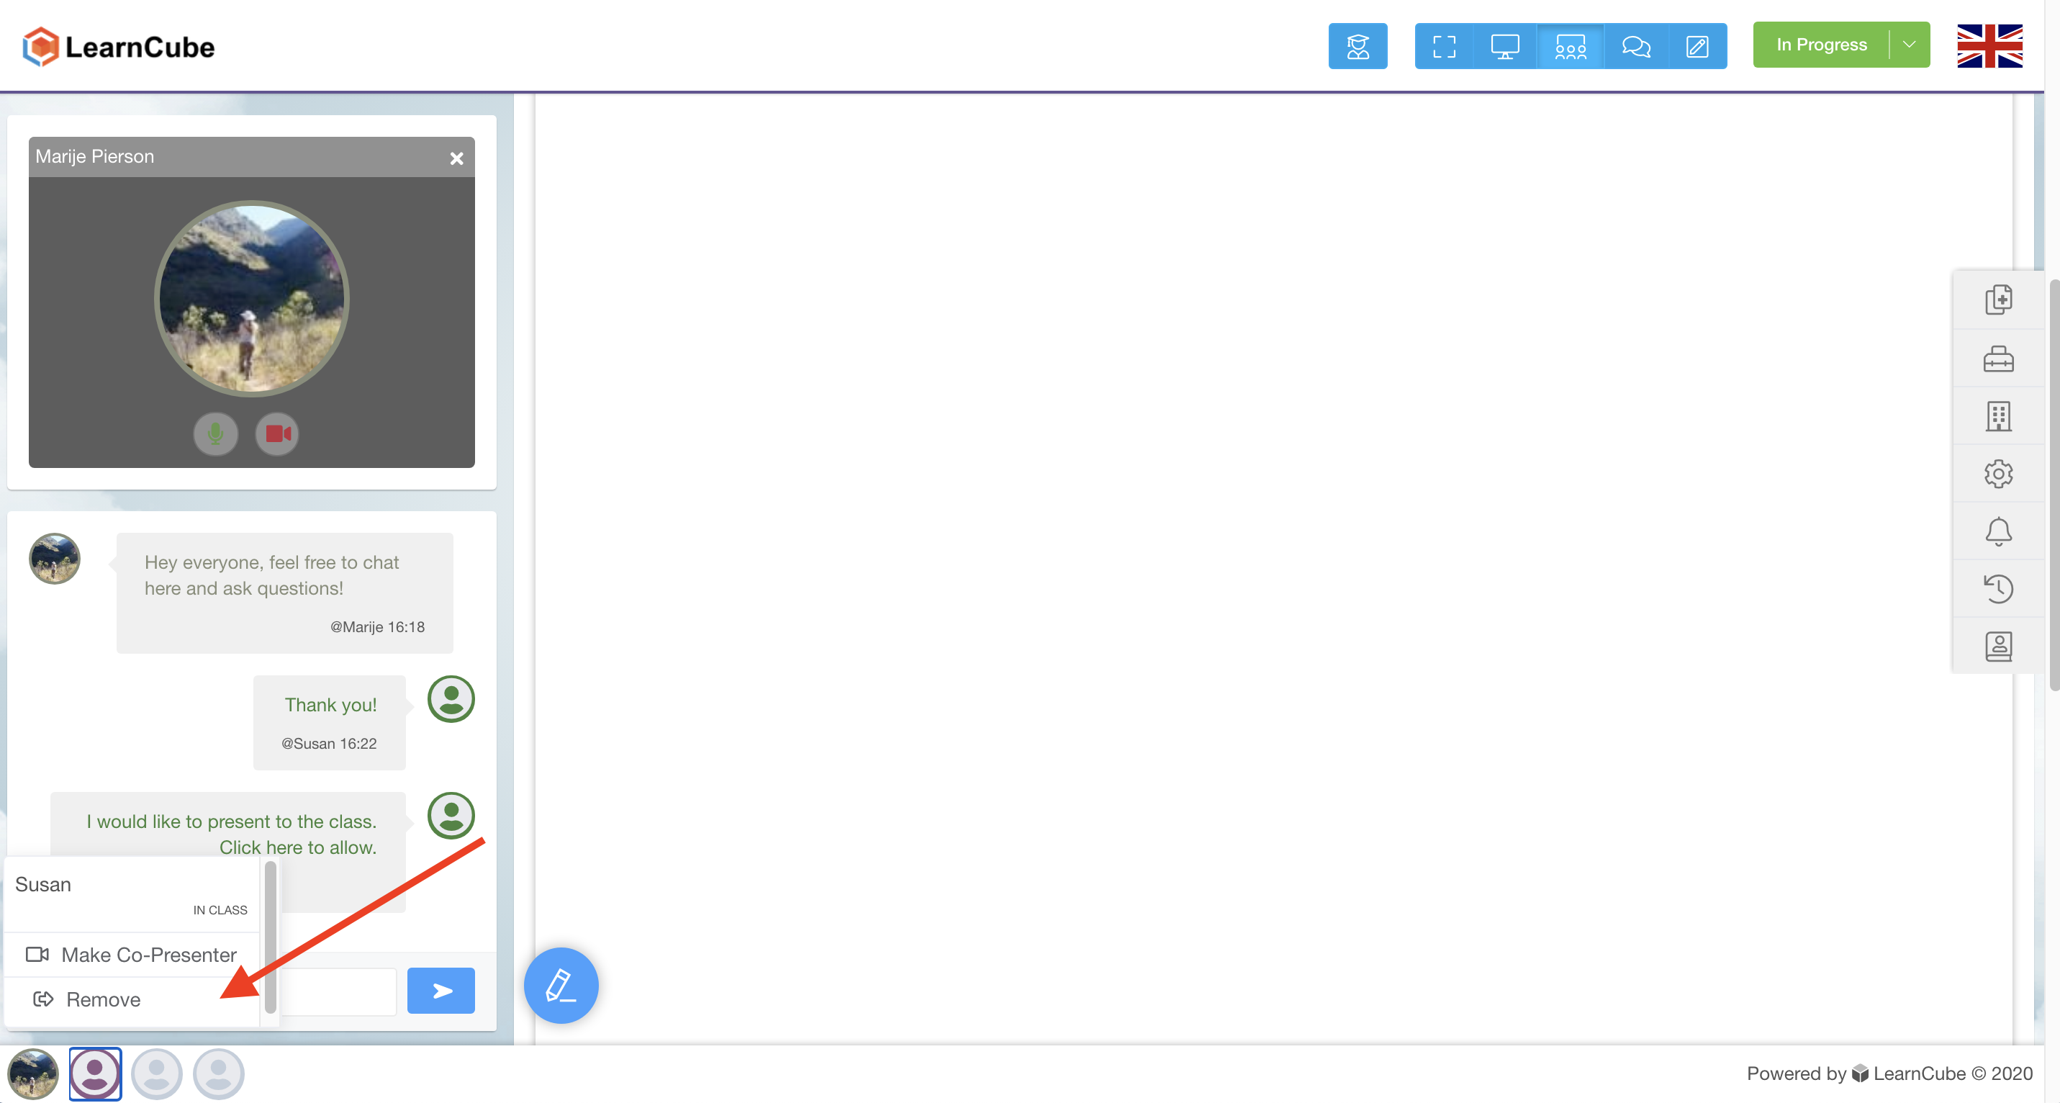This screenshot has height=1103, width=2060.
Task: Remove Susan from the class
Action: tap(102, 999)
